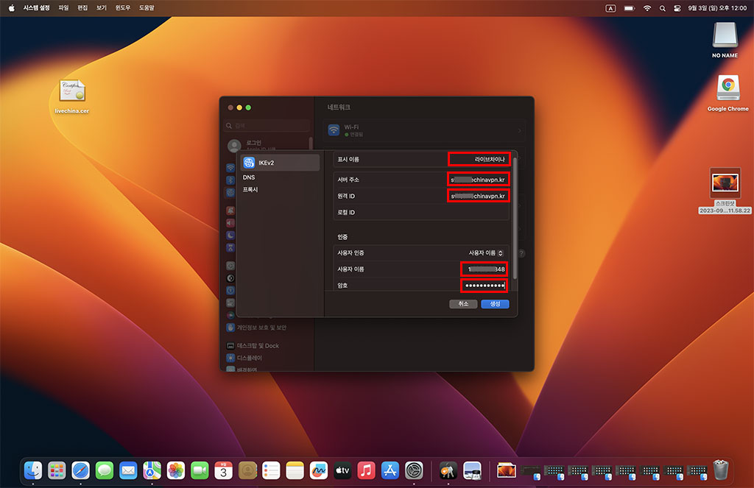Click the empty 로컬 ID field

click(420, 212)
